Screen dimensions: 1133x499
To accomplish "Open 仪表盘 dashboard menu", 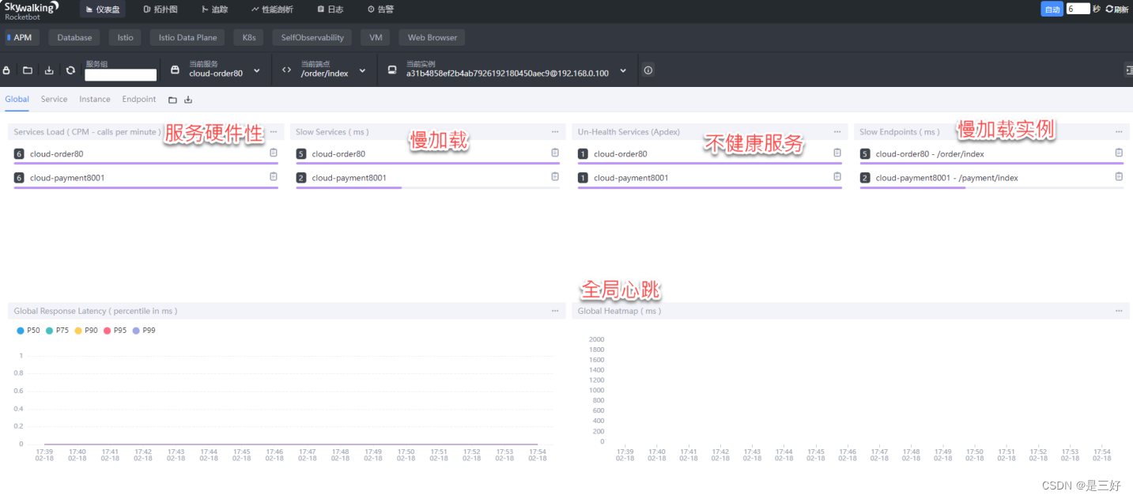I will [x=103, y=9].
